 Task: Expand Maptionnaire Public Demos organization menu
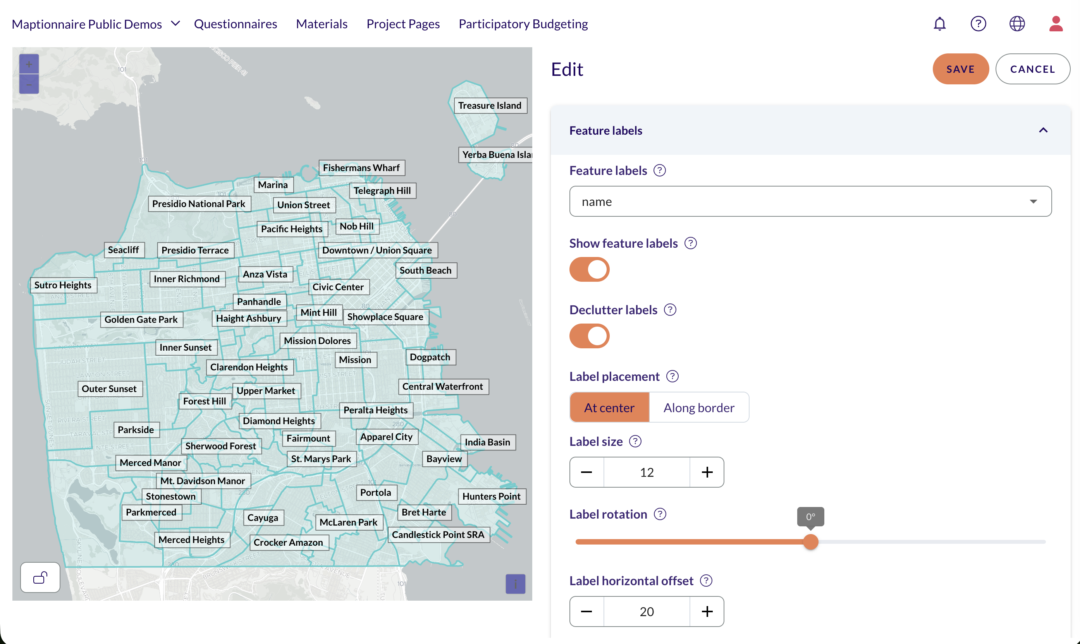tap(96, 24)
